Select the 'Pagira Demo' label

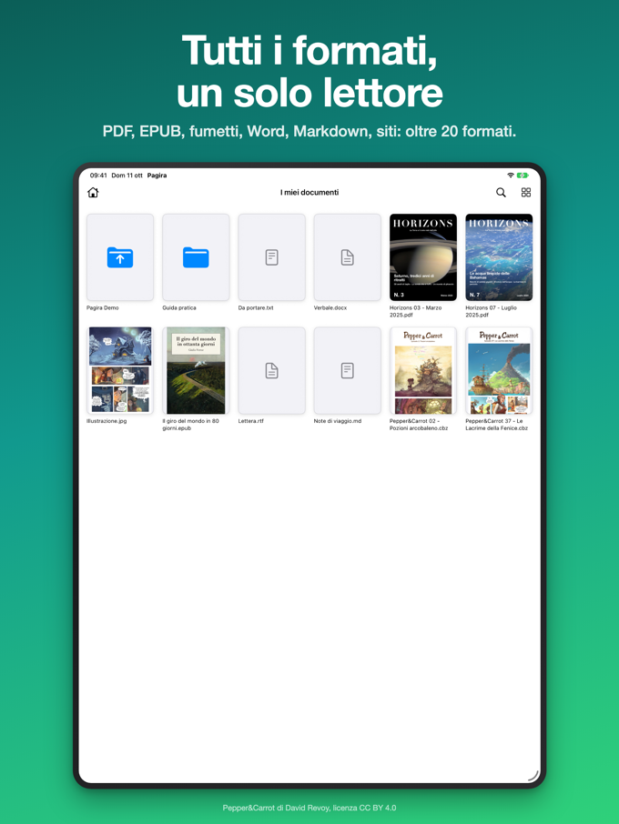[x=103, y=308]
